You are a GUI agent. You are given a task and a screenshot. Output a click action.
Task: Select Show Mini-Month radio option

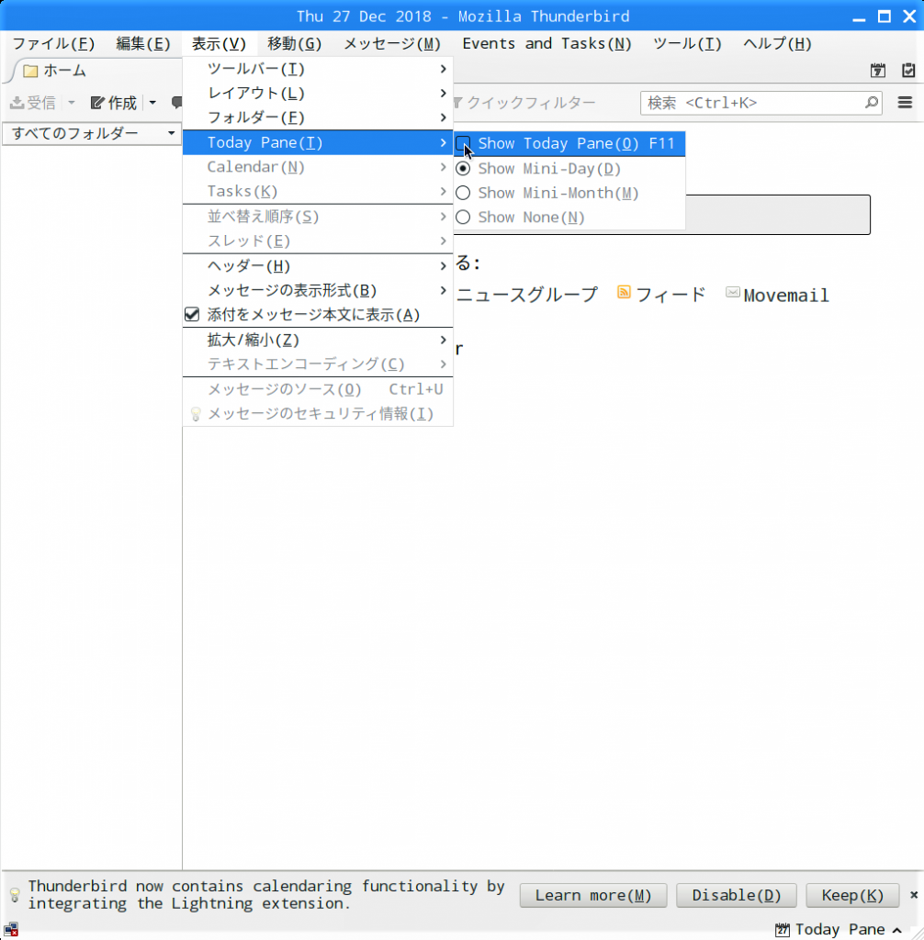click(463, 193)
